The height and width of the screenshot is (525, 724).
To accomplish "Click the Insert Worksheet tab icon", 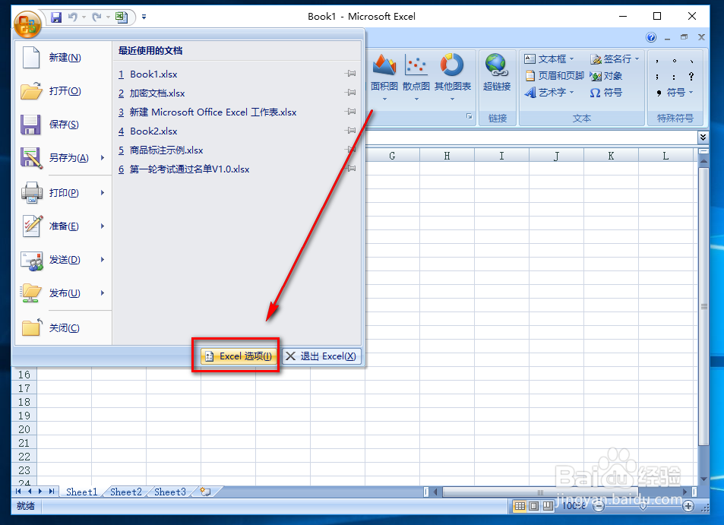I will [x=205, y=492].
